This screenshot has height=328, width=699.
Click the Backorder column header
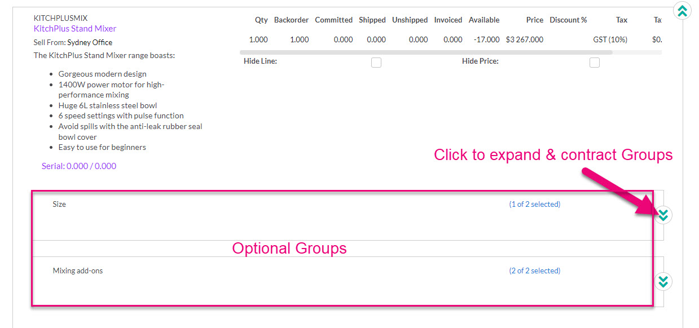292,20
